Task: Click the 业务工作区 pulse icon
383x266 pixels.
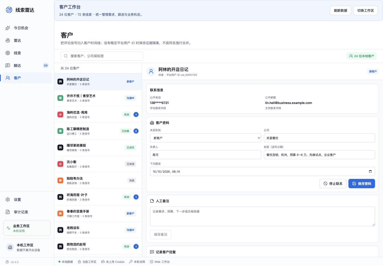Action: coord(9,228)
